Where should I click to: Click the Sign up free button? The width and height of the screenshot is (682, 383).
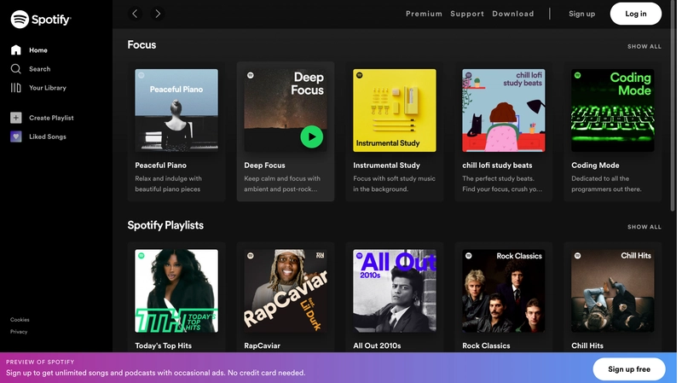coord(629,369)
